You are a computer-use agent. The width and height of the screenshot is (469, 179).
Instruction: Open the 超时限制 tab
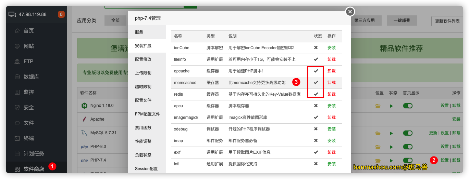click(x=147, y=86)
